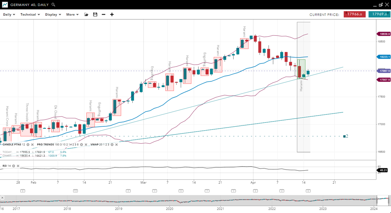Remove the Pro Trends indicator

point(86,145)
